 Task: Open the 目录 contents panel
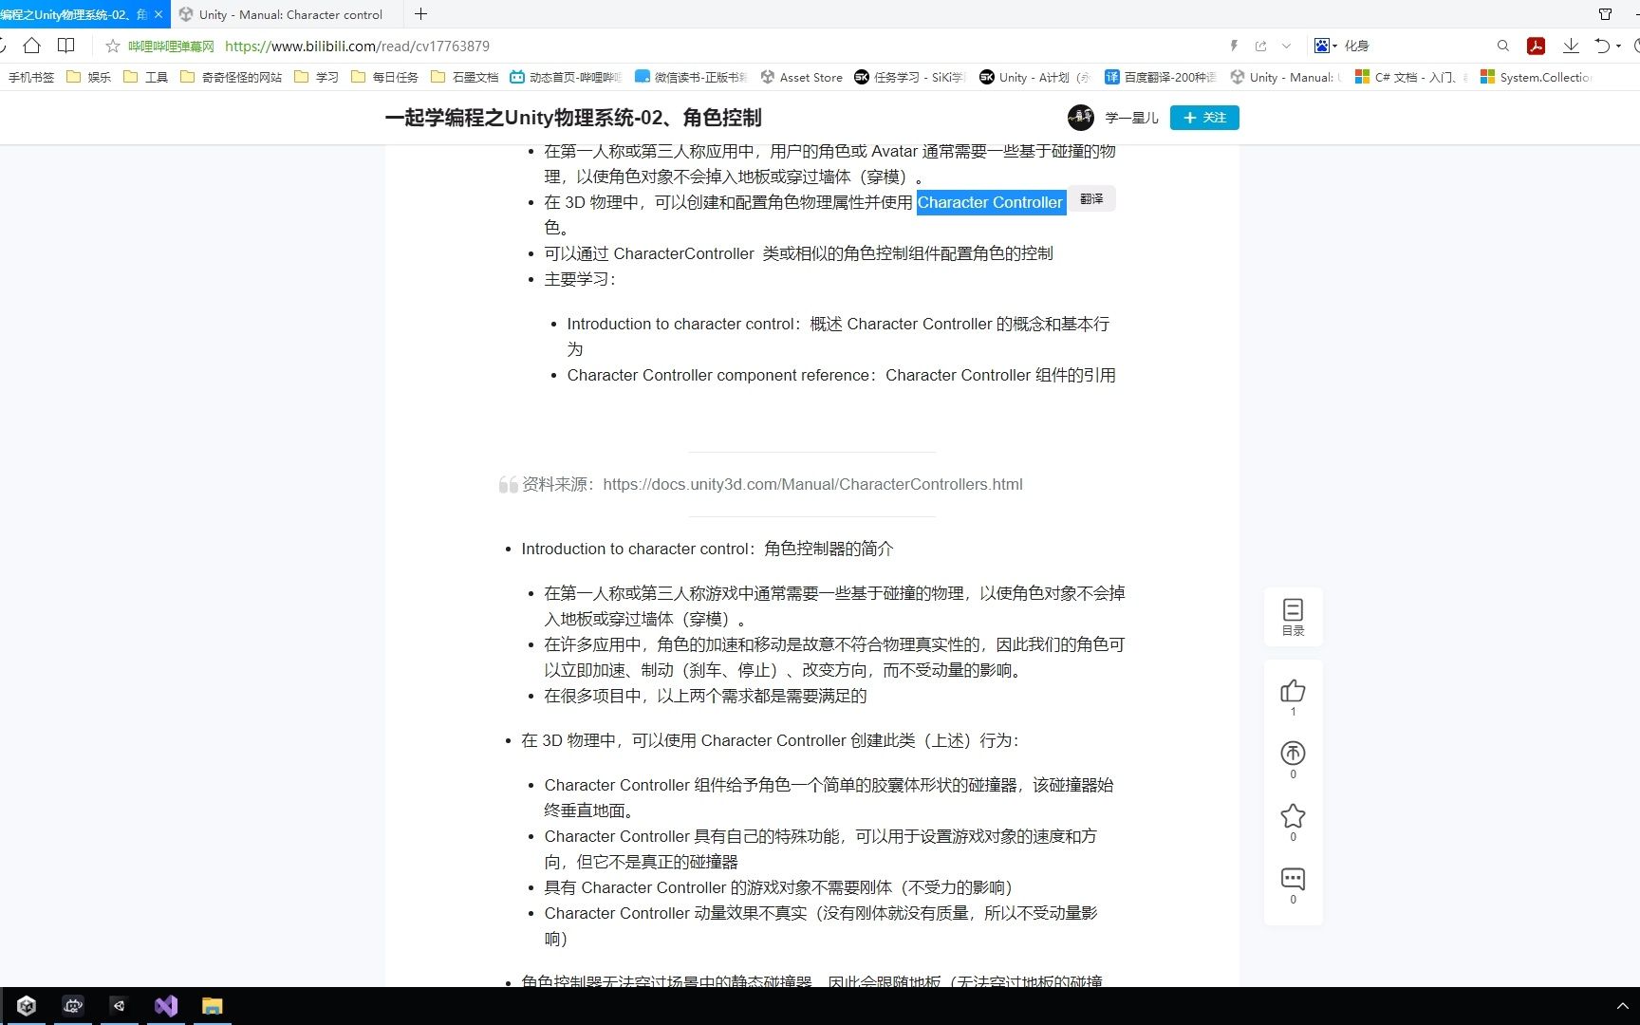click(x=1293, y=616)
